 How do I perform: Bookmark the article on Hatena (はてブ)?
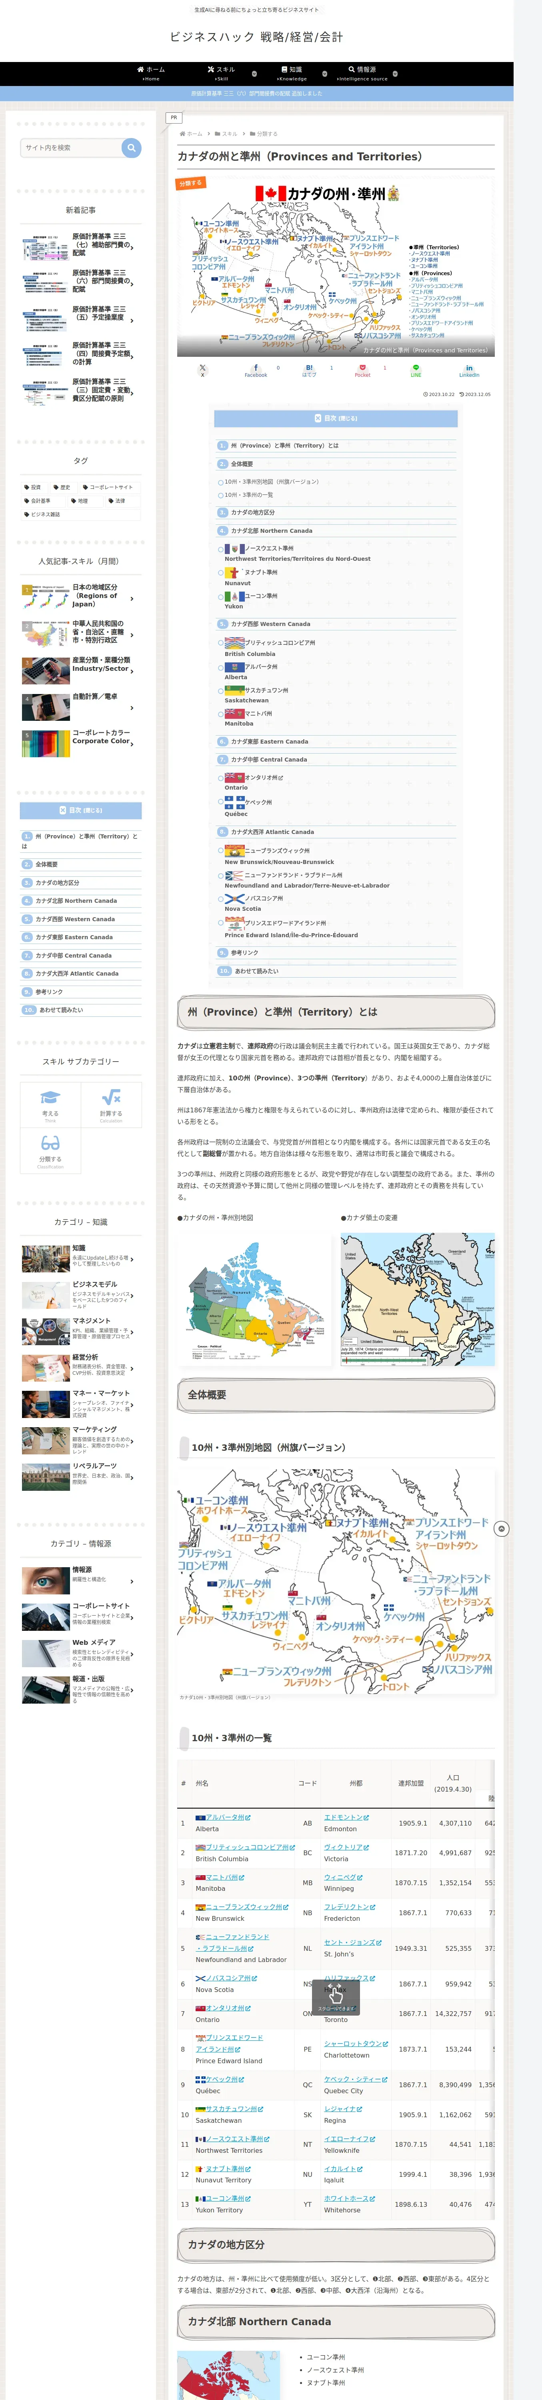click(x=309, y=370)
